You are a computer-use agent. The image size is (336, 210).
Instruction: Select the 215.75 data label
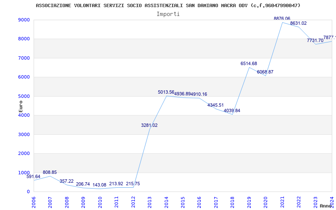133,184
